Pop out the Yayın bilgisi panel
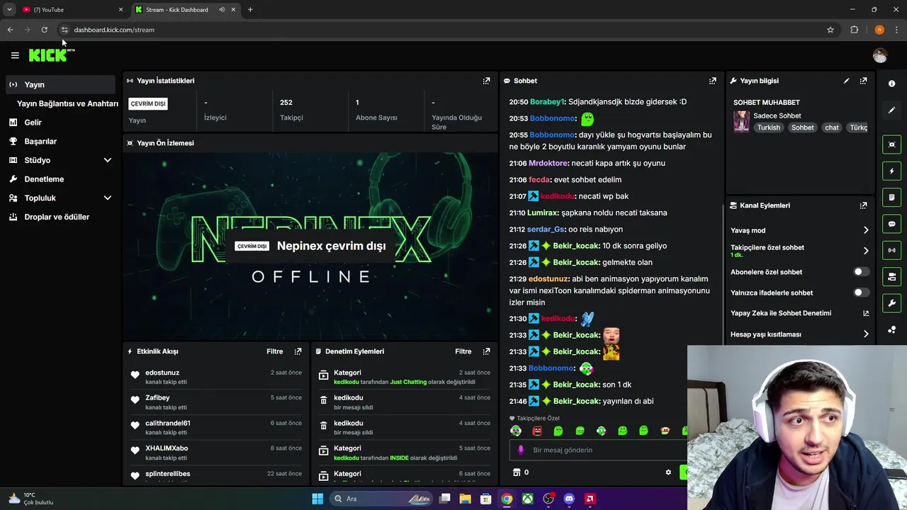The width and height of the screenshot is (907, 510). tap(863, 81)
